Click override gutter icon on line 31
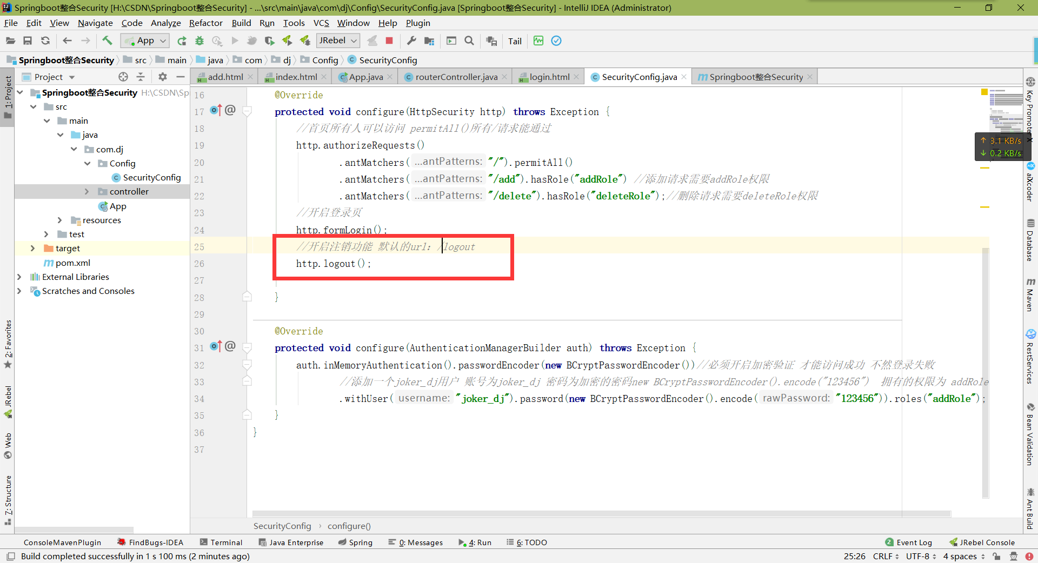1038x563 pixels. (216, 347)
